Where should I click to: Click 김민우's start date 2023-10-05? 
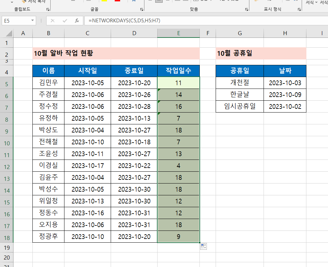pyautogui.click(x=87, y=83)
